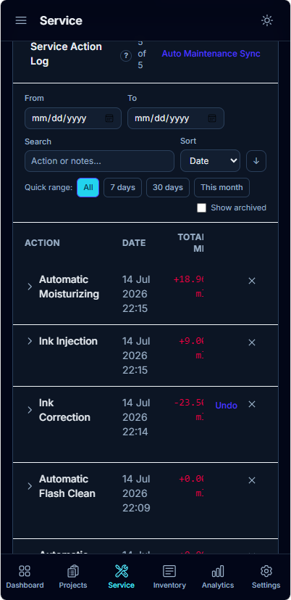
Task: Open Inventory in bottom navigation
Action: [x=169, y=577]
